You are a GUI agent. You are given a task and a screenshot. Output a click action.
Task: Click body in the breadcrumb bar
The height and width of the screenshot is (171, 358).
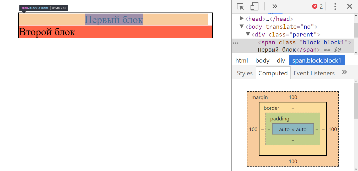coord(262,60)
